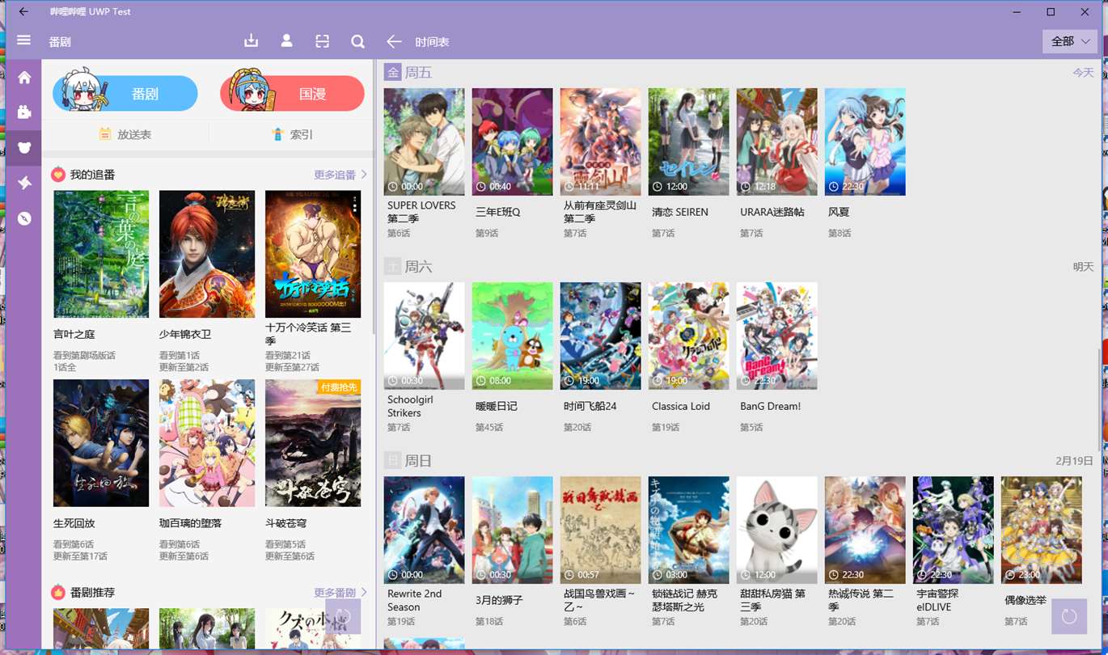Click the refresh button in timetable pane

pyautogui.click(x=1069, y=617)
